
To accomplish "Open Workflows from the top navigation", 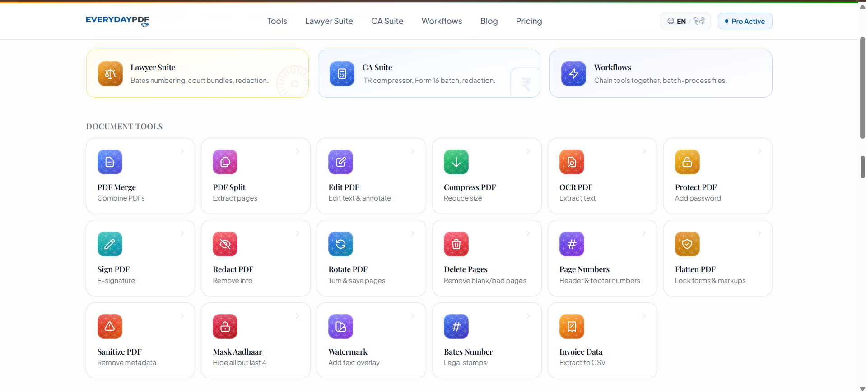I will 442,21.
